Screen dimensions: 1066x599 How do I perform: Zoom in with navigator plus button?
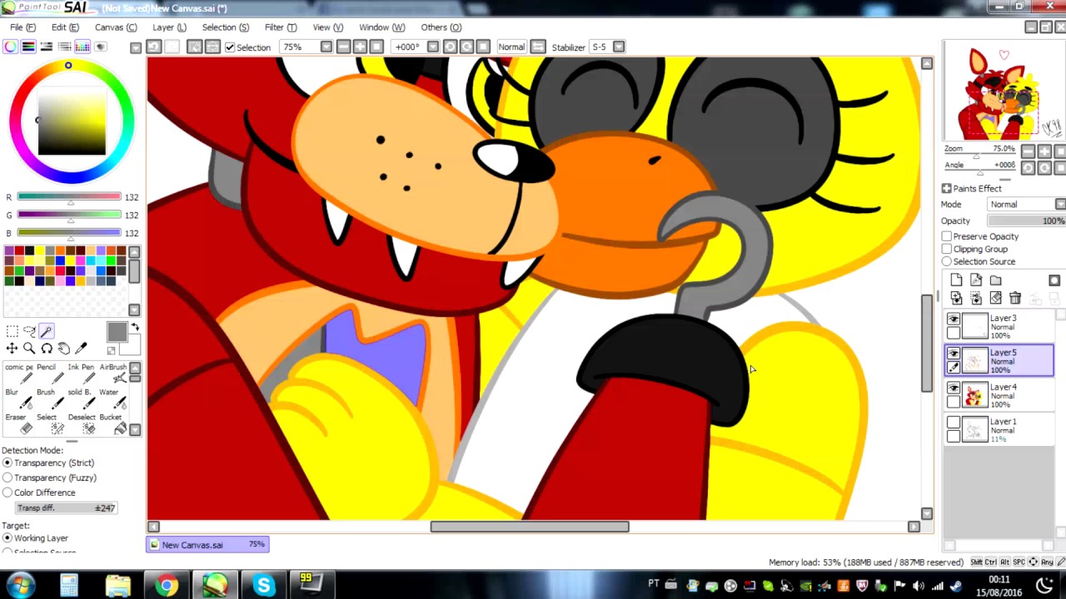point(1044,151)
